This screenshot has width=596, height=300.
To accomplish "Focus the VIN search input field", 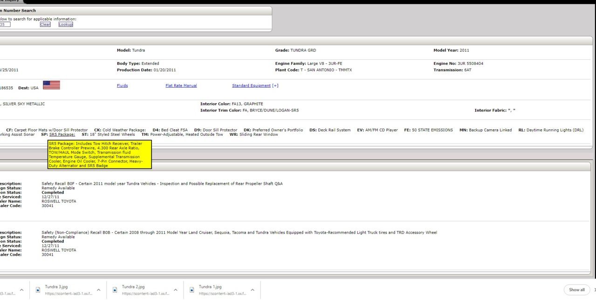I will [x=5, y=24].
